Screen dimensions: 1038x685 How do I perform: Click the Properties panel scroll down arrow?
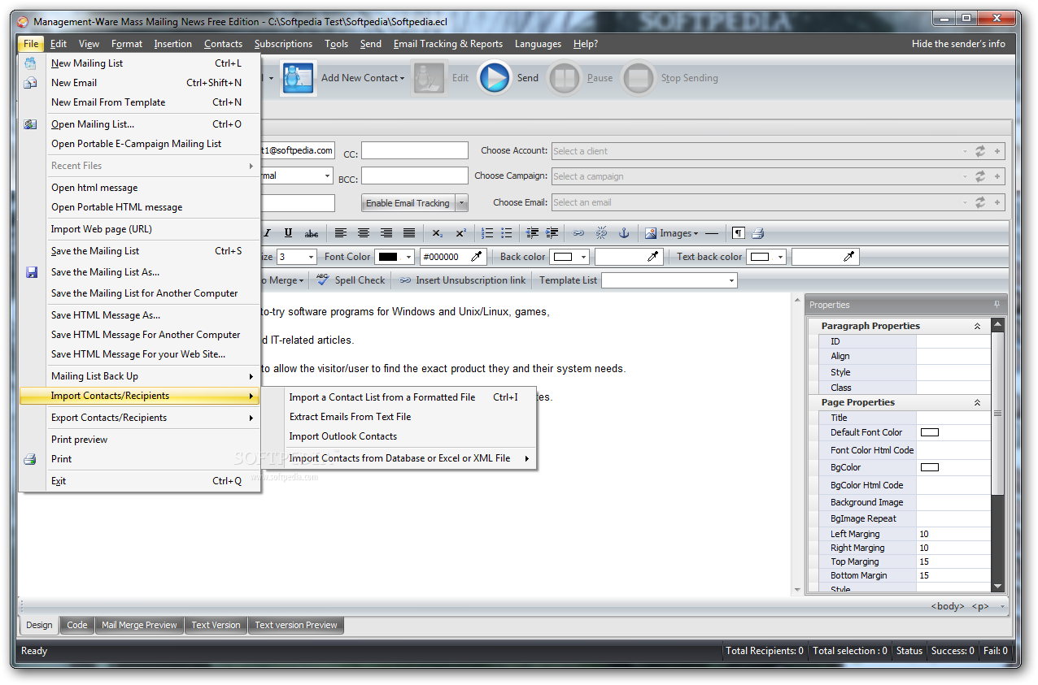click(998, 586)
